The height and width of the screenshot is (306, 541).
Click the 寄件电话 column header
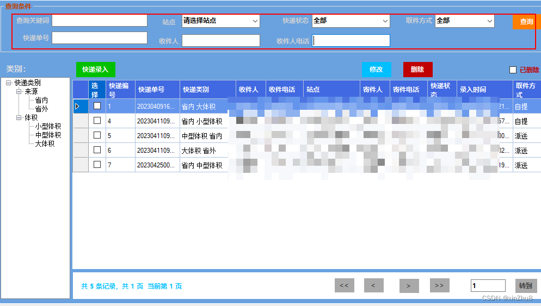[x=409, y=90]
